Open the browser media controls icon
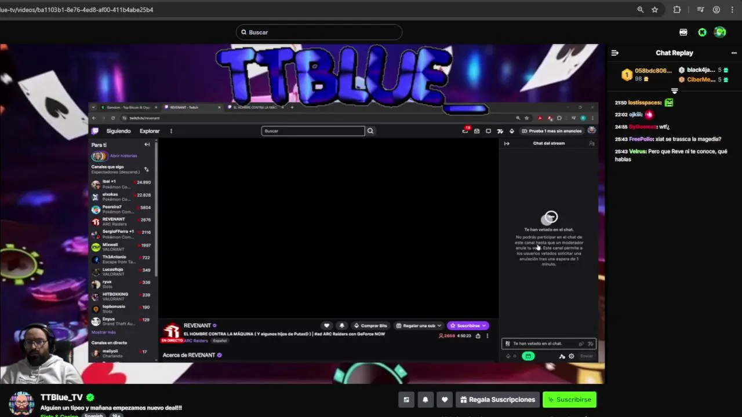 tap(700, 9)
